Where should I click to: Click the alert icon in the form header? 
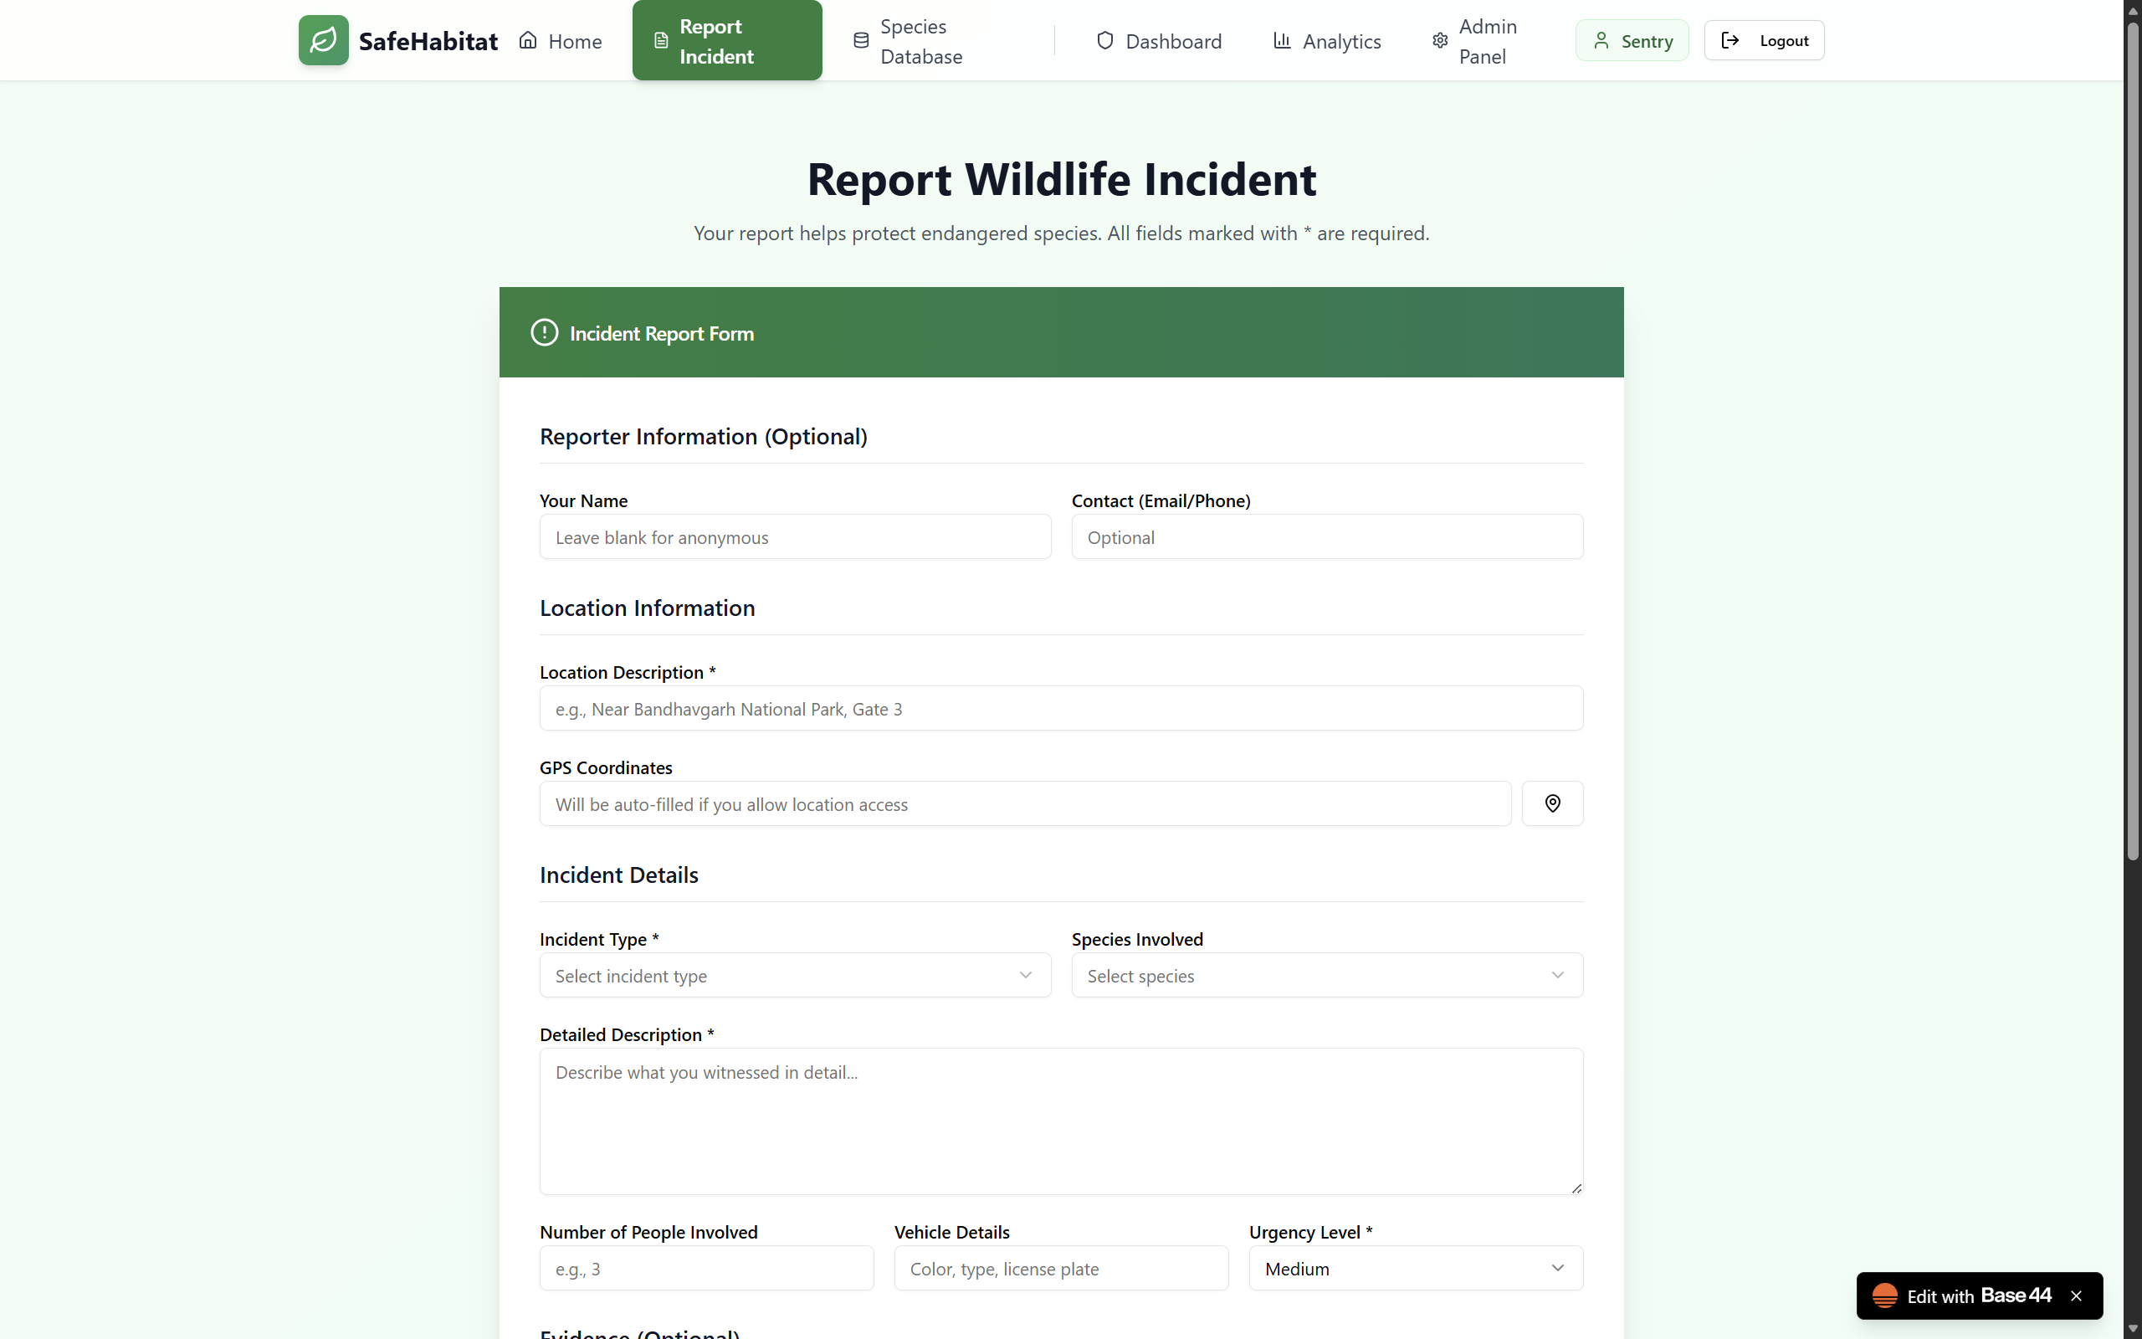545,333
